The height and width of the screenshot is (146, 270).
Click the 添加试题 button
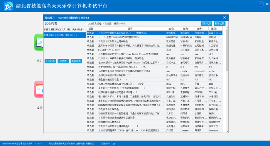tap(206, 23)
